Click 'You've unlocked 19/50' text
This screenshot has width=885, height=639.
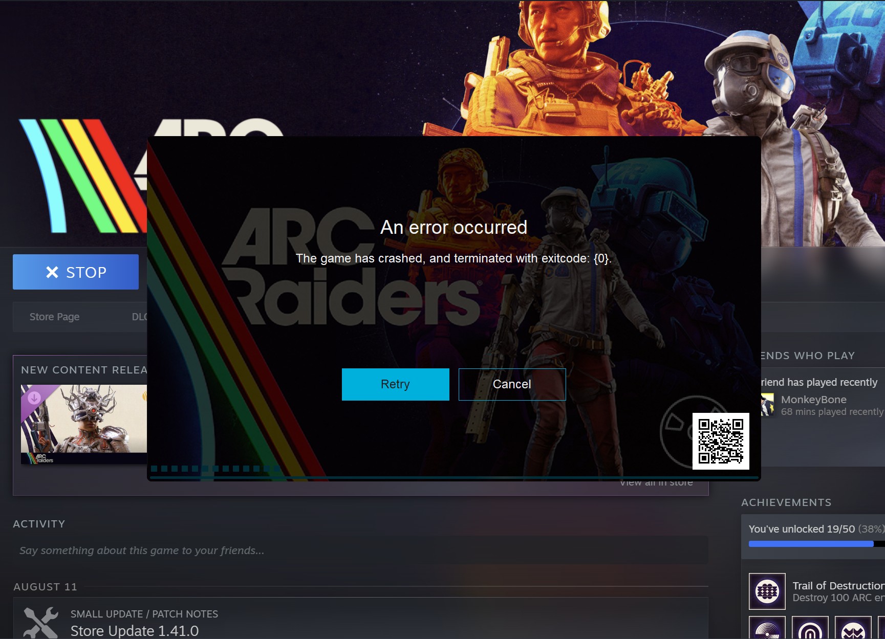[802, 529]
